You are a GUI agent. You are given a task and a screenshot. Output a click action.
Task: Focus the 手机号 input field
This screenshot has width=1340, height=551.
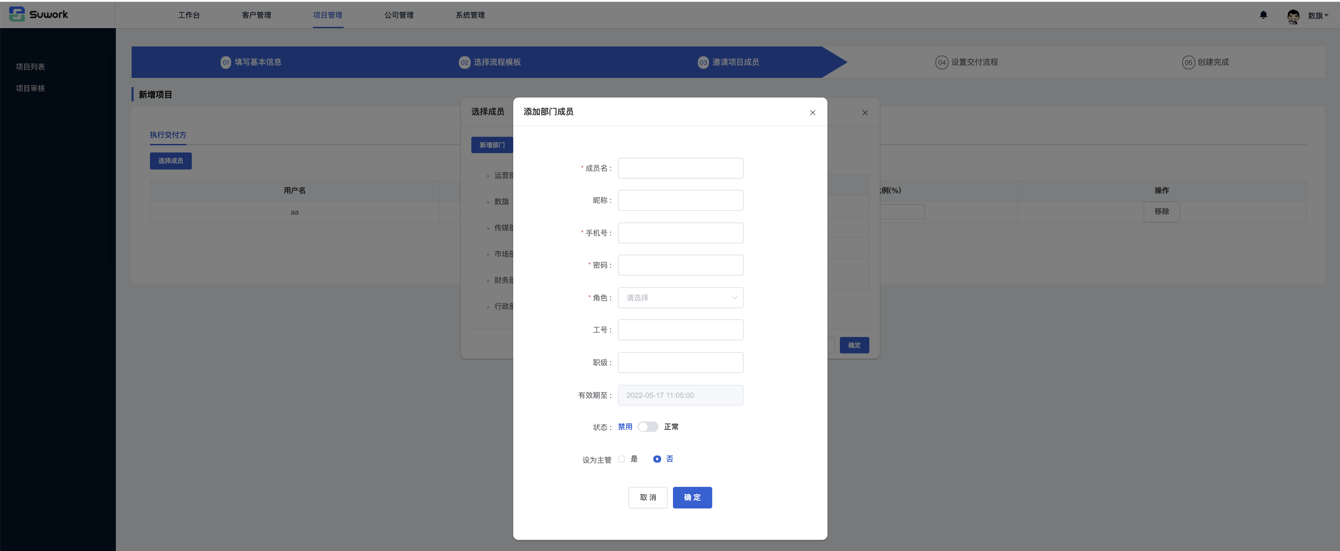coord(680,233)
